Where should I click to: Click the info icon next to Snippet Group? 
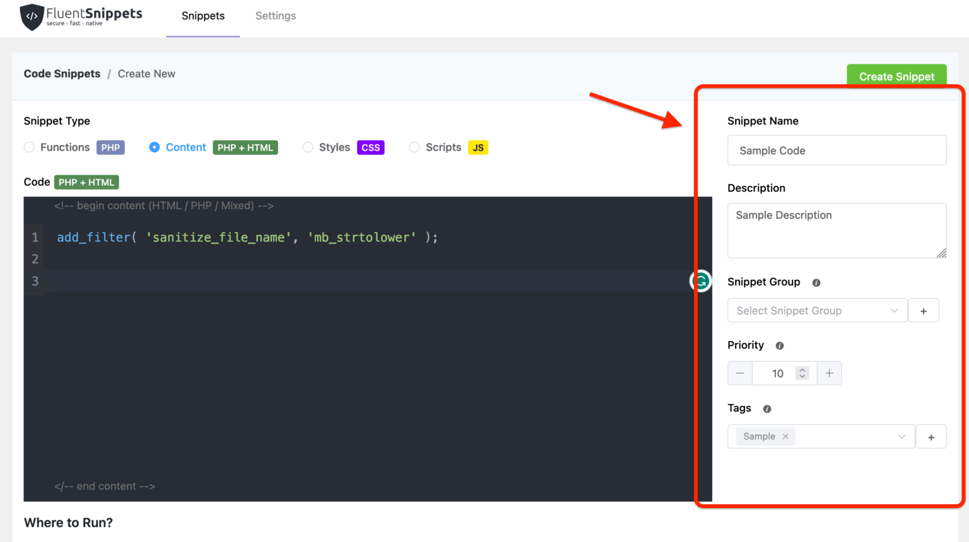816,282
